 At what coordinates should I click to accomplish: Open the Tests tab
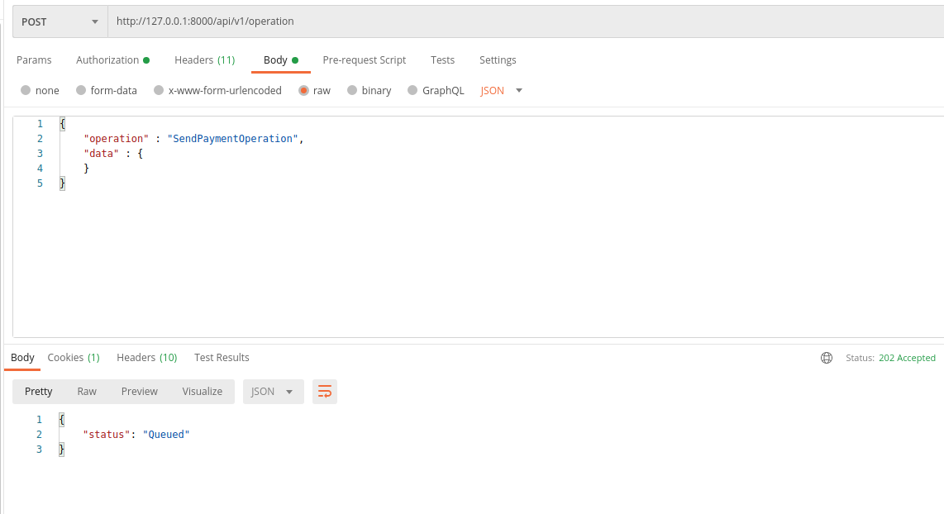442,60
